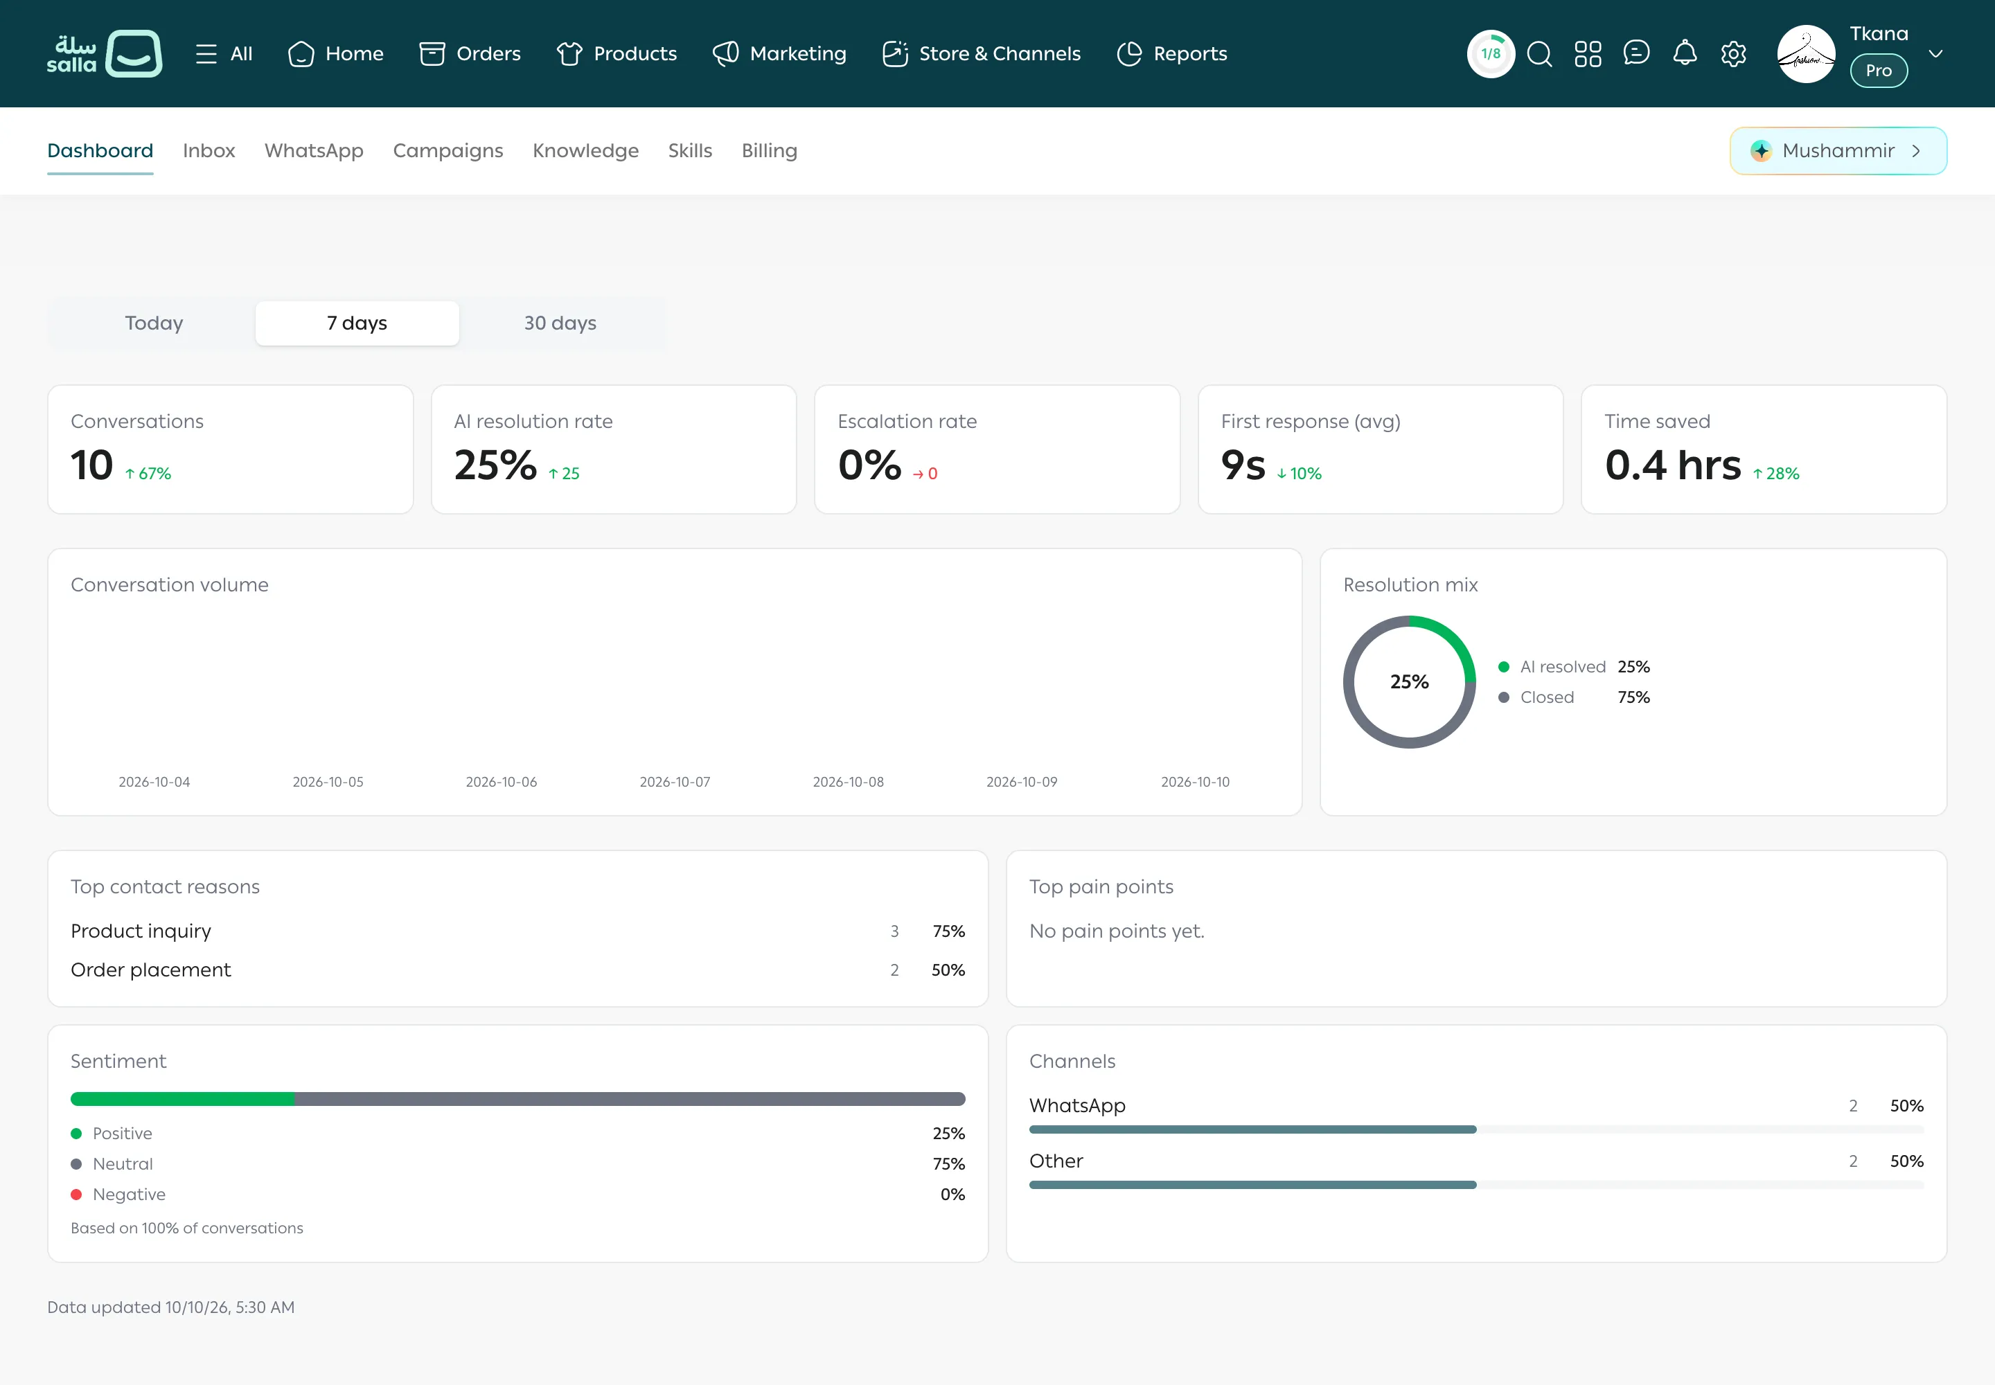The height and width of the screenshot is (1385, 1995).
Task: Click the Product inquiry row
Action: [x=517, y=931]
